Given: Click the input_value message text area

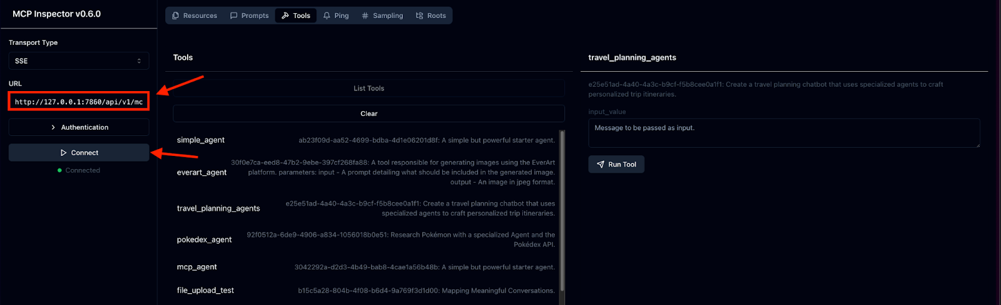Looking at the screenshot, I should tap(784, 133).
